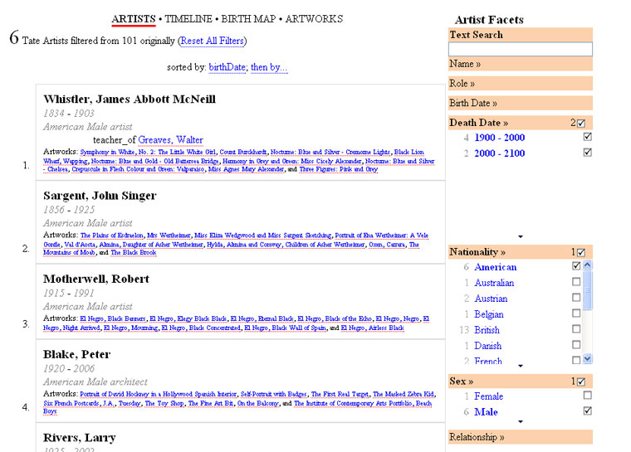Click resize arrow below Sex facet
The image size is (631, 452).
tap(521, 422)
